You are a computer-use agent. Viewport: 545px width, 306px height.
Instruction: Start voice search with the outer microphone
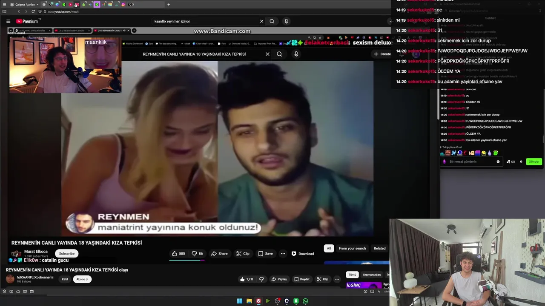coord(286,21)
